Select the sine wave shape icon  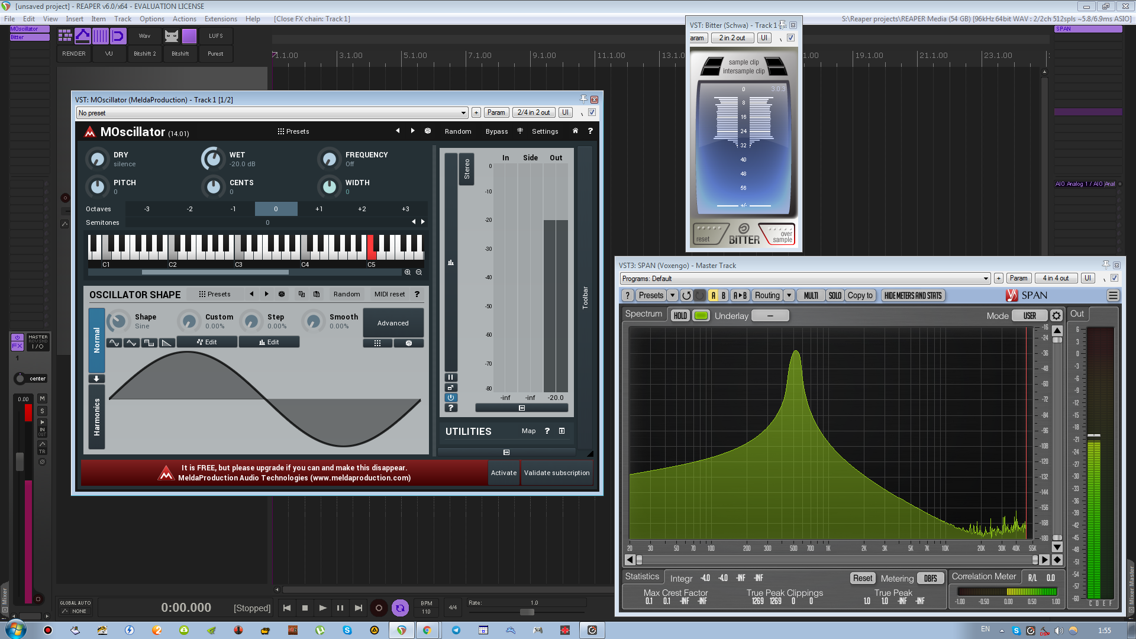(114, 343)
